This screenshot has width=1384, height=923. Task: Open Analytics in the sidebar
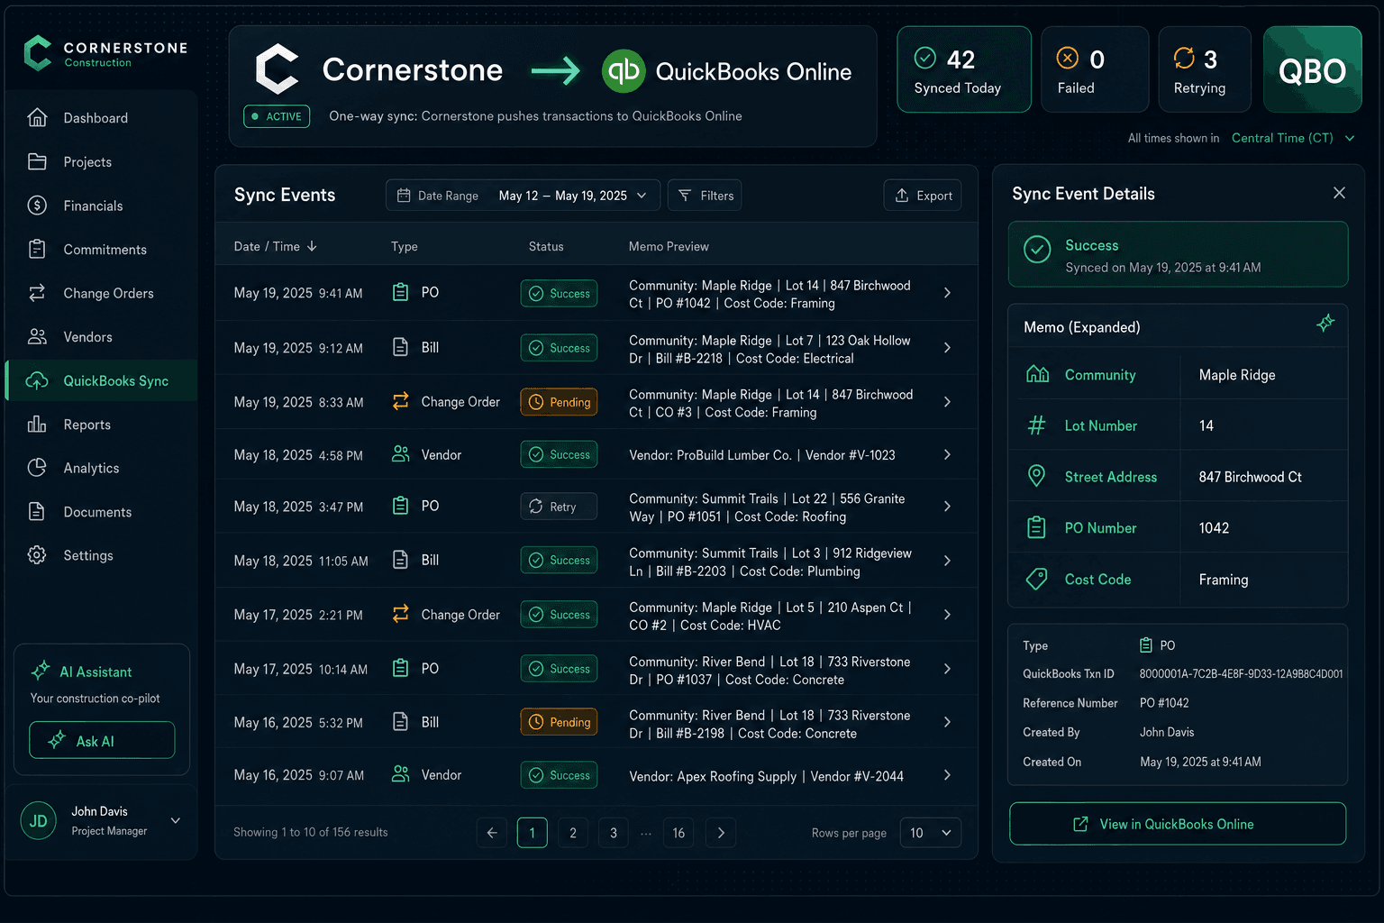point(101,468)
